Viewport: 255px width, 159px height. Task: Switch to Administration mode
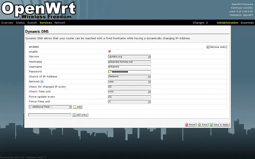pos(228,23)
